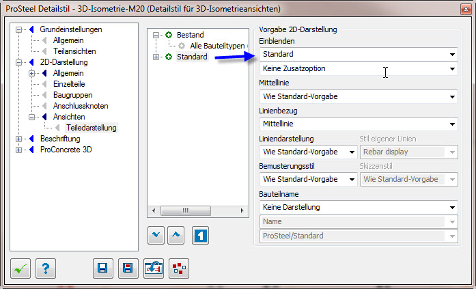The image size is (476, 289).
Task: Open the Linienbezug dropdown showing Mittellinie
Action: (x=359, y=124)
